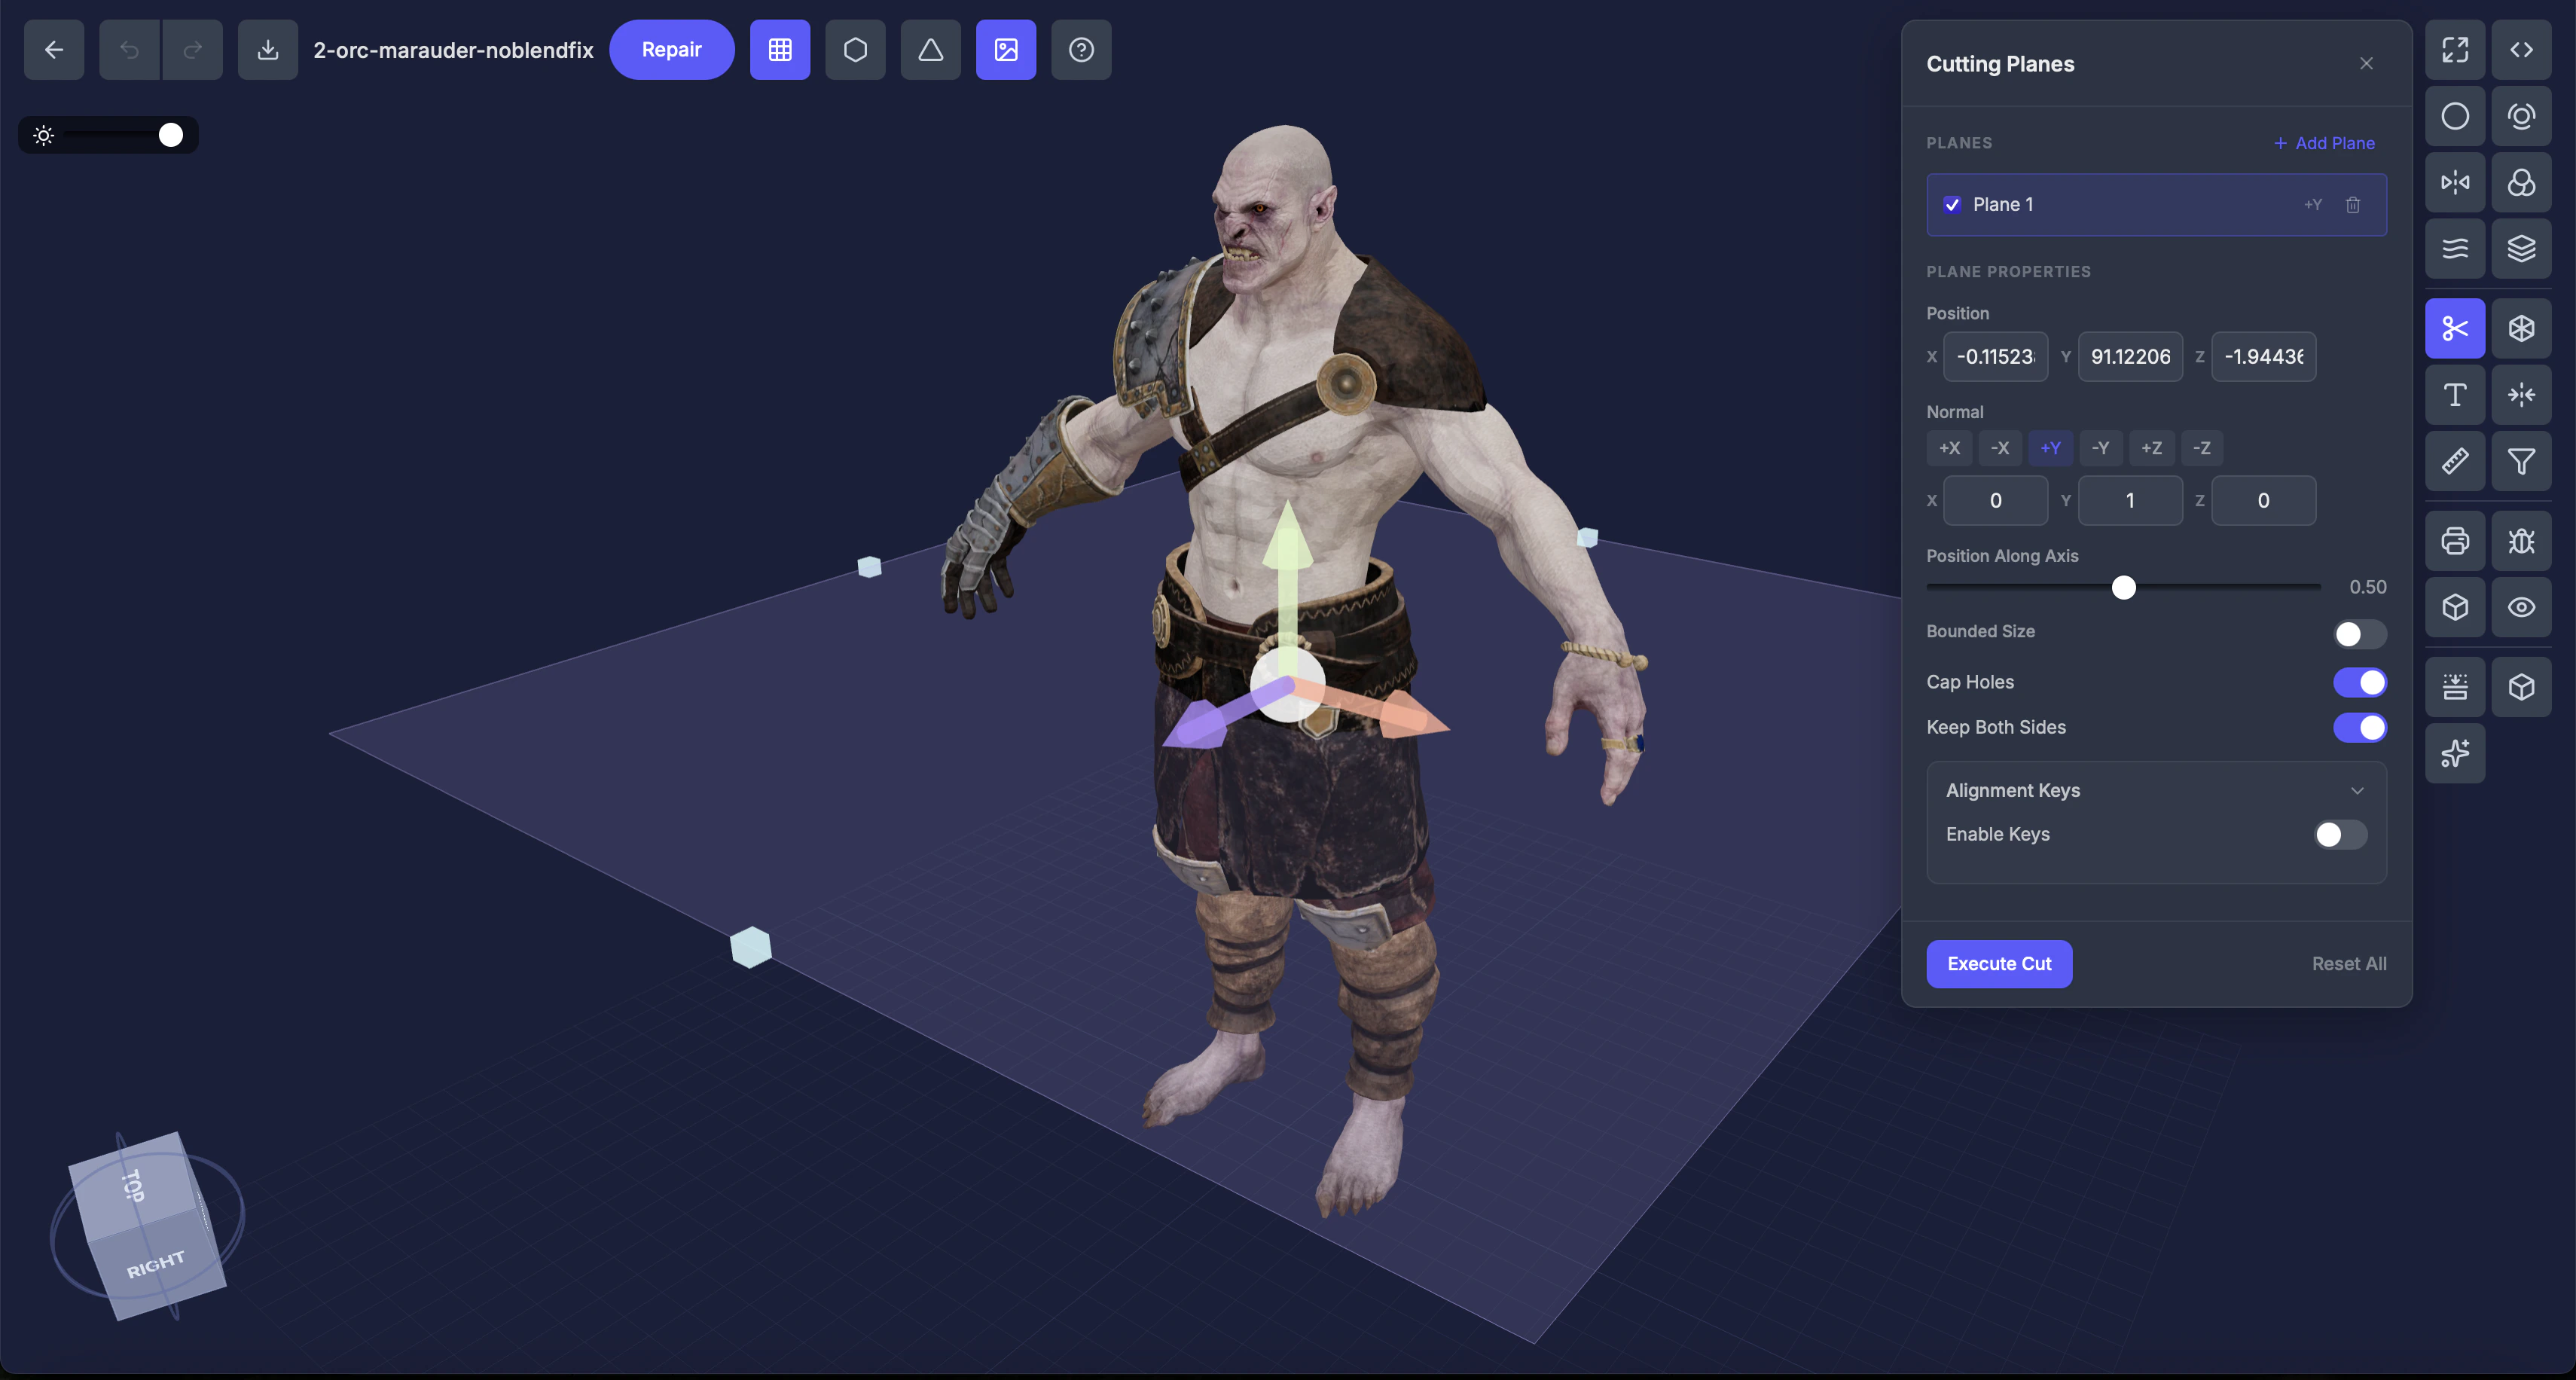Screen dimensions: 2576x1380
Task: Disable the Cap Holes toggle
Action: pyautogui.click(x=2360, y=682)
